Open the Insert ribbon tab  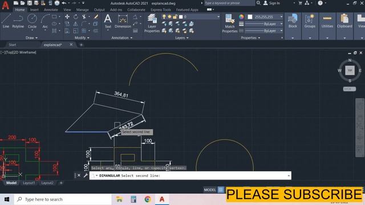pyautogui.click(x=34, y=10)
